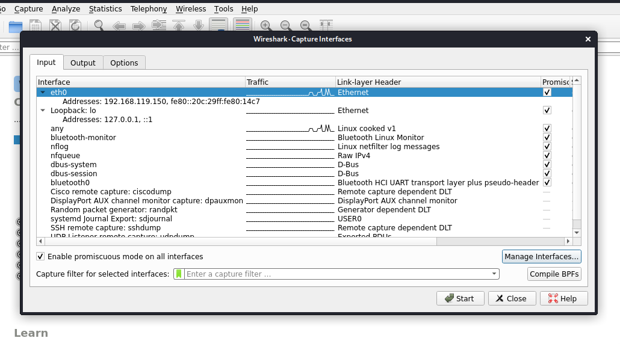Viewport: 620px width, 344px height.
Task: Click the dialog's Help button
Action: (564, 298)
